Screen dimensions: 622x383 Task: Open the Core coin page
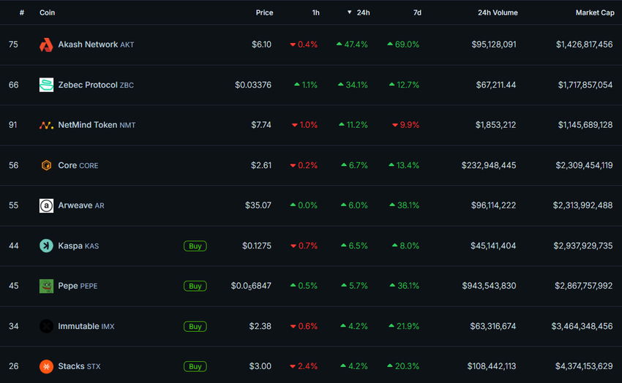pyautogui.click(x=78, y=165)
